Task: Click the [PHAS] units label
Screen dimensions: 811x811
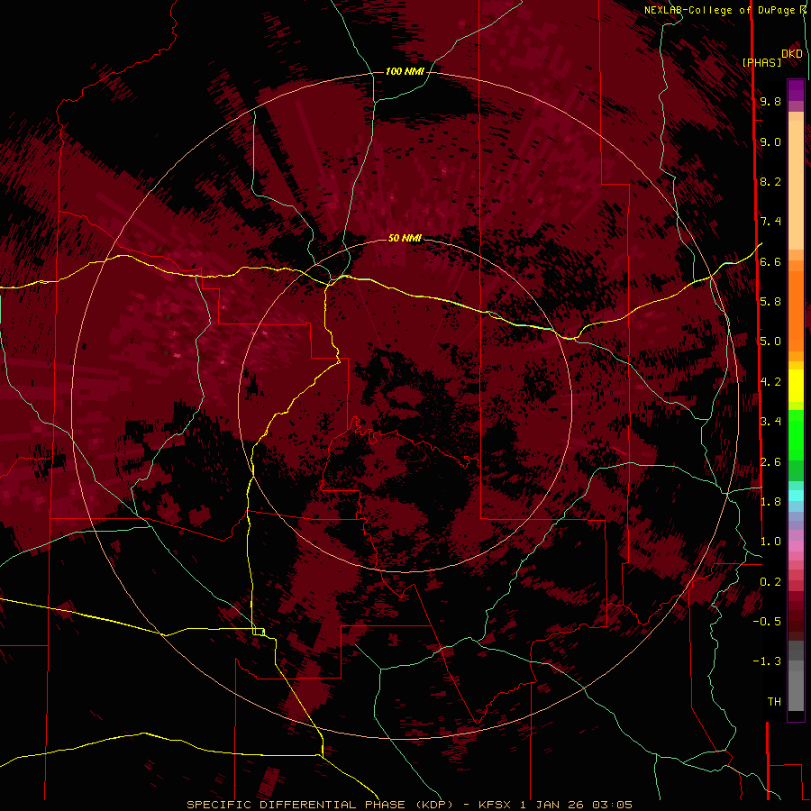Action: point(761,62)
